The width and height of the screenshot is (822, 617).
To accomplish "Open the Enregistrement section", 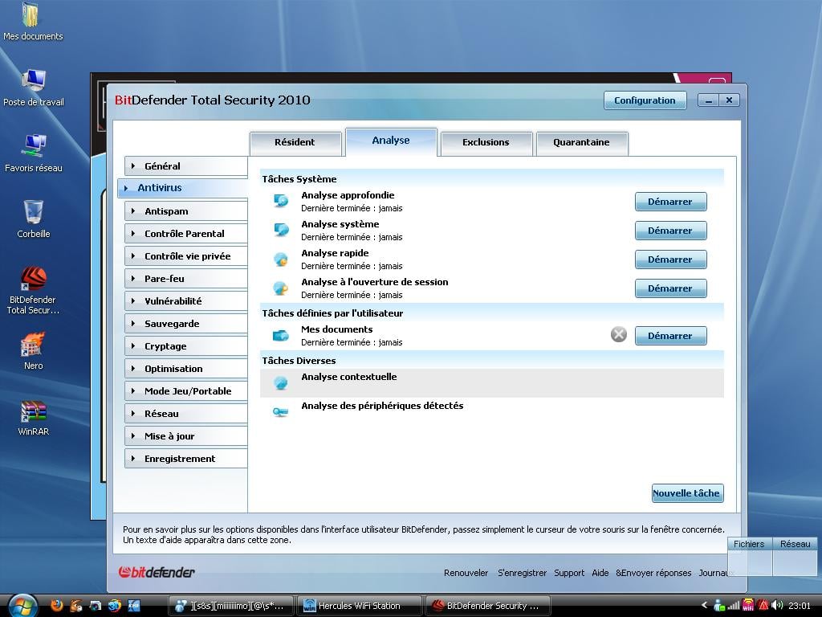I will (185, 459).
